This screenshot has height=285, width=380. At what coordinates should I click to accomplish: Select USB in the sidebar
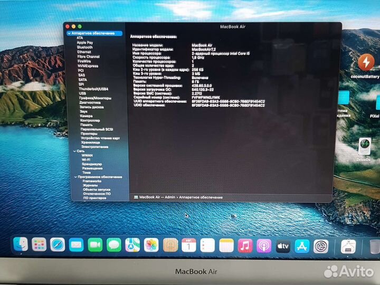tap(82, 93)
